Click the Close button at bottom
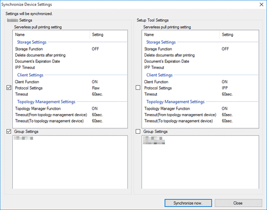The height and width of the screenshot is (210, 267). point(238,203)
